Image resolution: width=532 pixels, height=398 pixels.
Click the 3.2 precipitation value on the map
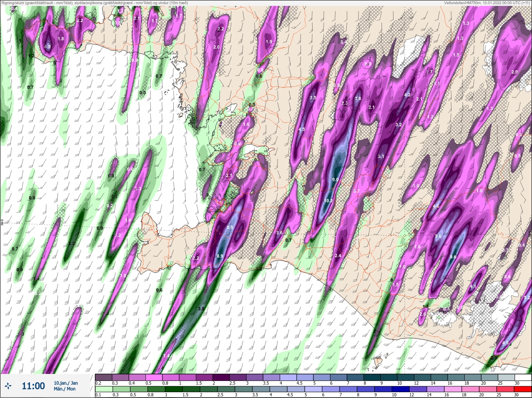click(399, 125)
